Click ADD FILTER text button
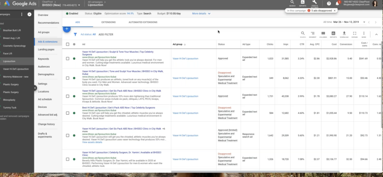Viewport: 383px width, 177px height. point(106,34)
